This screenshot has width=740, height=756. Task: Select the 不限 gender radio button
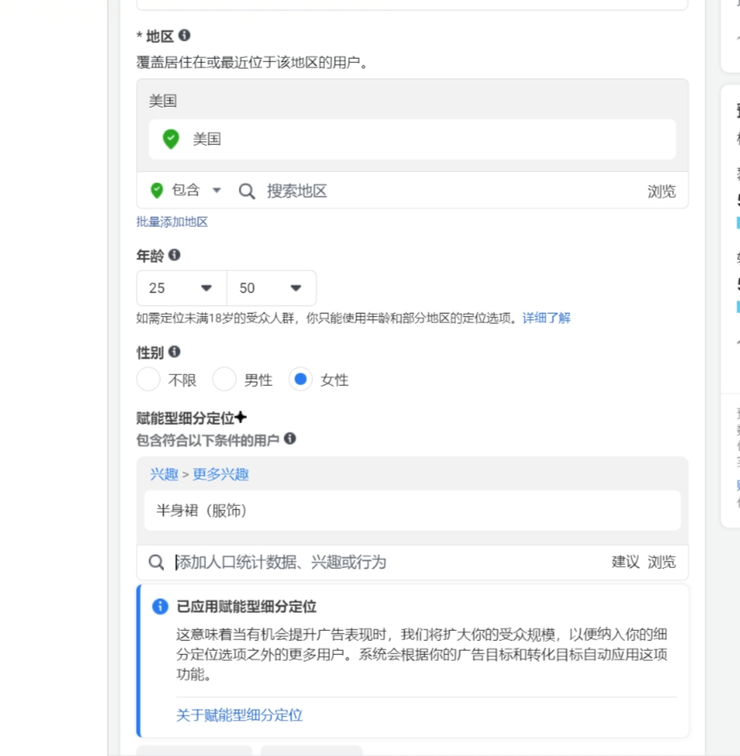[x=148, y=380]
